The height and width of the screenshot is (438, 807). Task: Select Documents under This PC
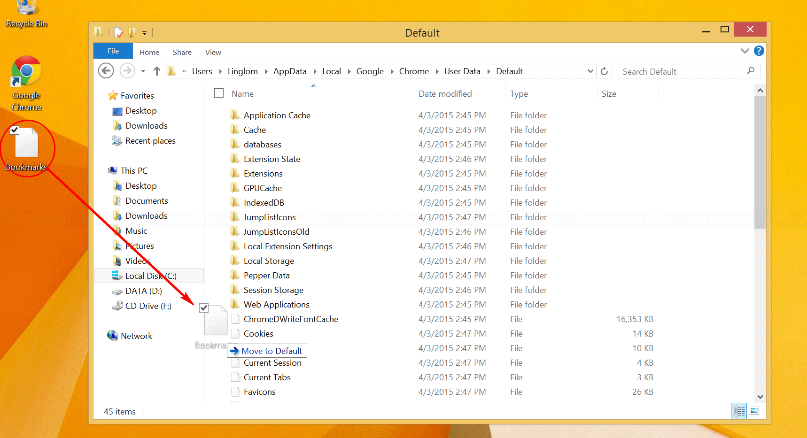tap(147, 200)
